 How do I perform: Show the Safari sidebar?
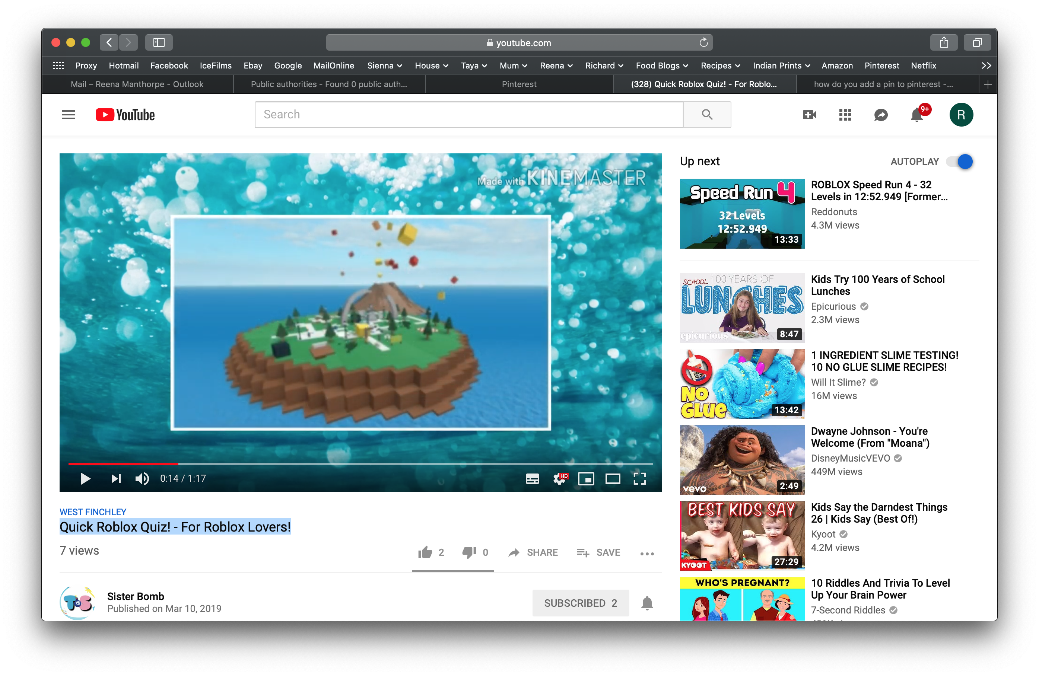point(159,42)
